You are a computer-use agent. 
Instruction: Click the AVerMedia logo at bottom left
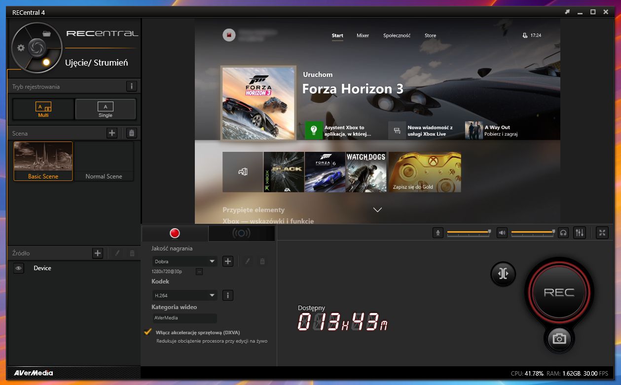coord(33,373)
